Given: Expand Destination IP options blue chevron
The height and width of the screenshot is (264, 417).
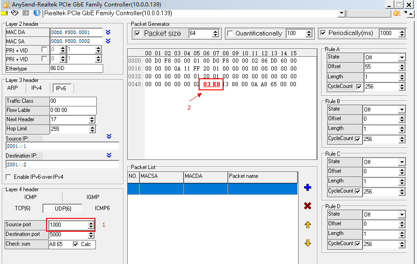Looking at the screenshot, I should click(x=109, y=155).
